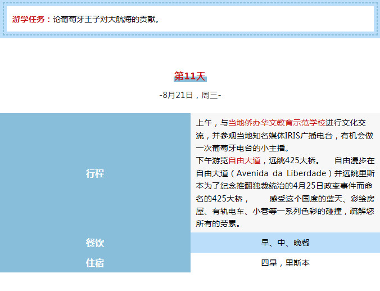Click the red 当地侨办华文教育示范学校 link

tap(277, 123)
